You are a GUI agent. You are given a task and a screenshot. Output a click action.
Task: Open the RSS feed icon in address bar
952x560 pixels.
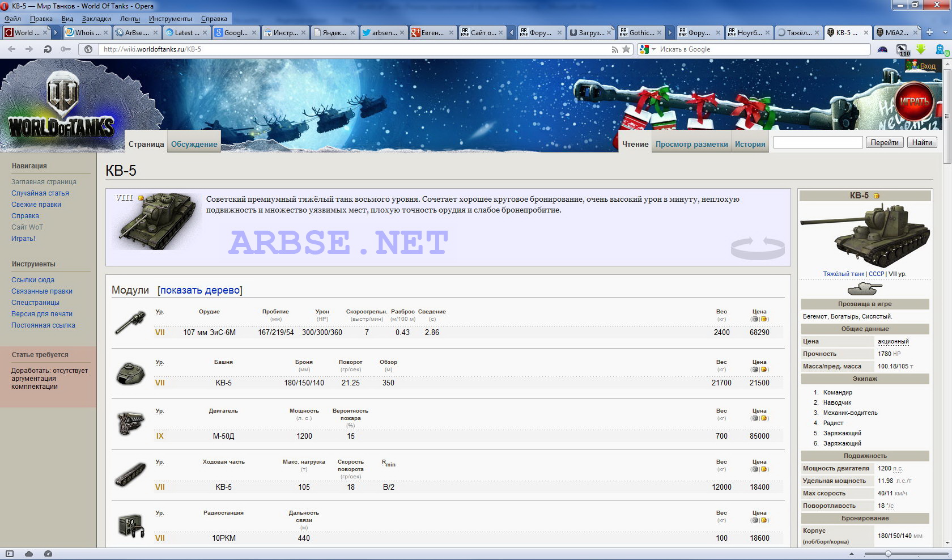pyautogui.click(x=615, y=49)
